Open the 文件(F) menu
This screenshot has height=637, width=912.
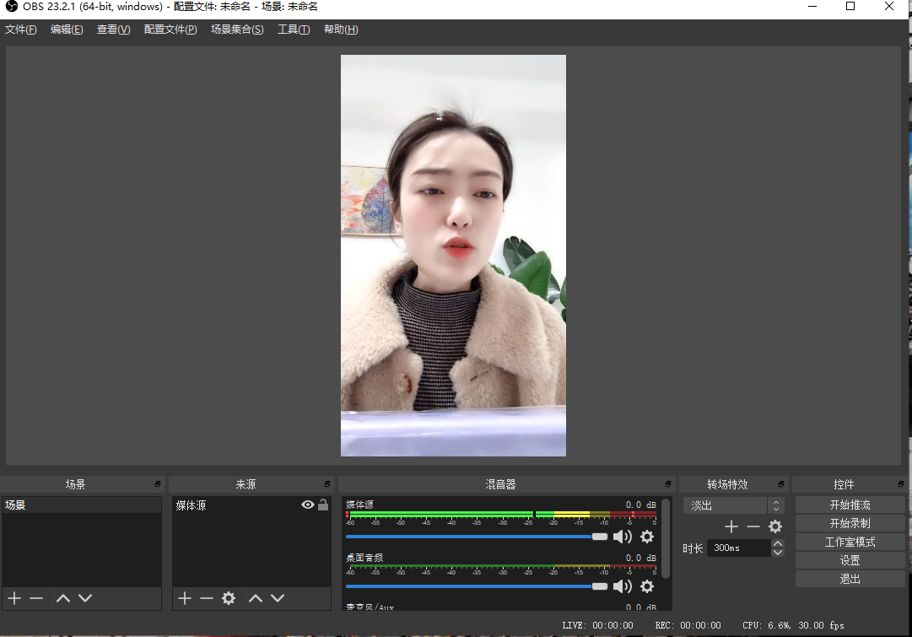(x=21, y=30)
